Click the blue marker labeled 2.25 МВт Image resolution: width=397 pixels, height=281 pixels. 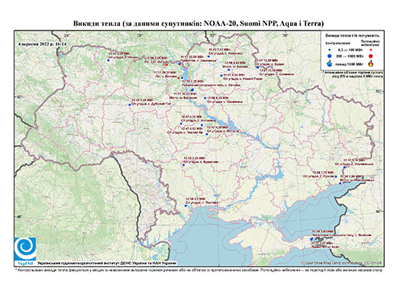pos(183,165)
